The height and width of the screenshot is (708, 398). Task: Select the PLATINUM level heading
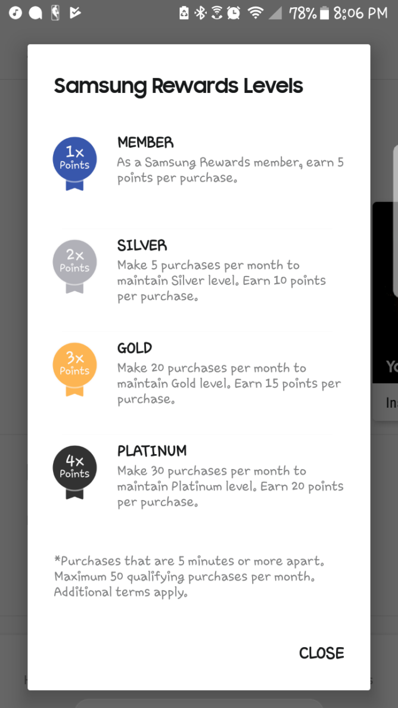pyautogui.click(x=152, y=451)
